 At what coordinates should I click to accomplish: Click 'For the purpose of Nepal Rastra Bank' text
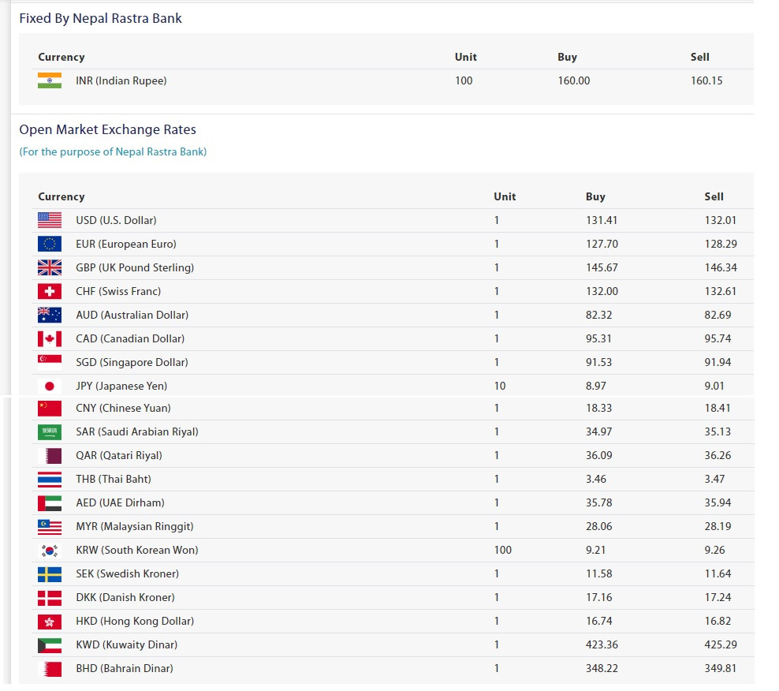113,151
